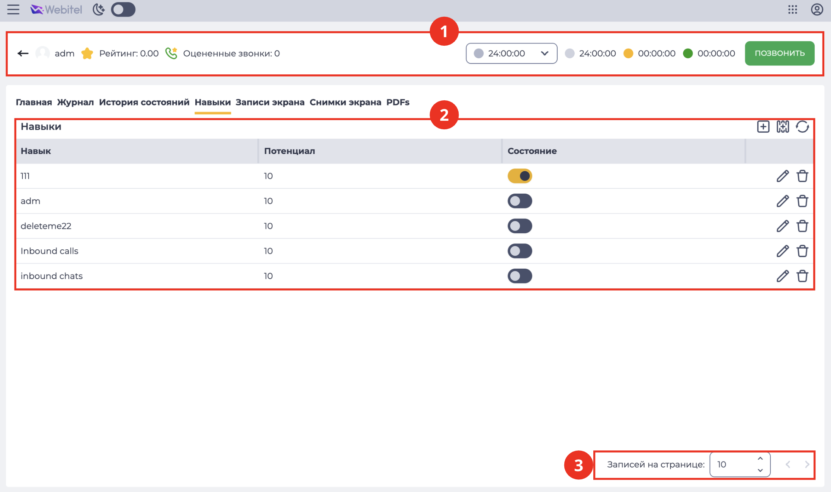Screen dimensions: 831x492
Task: Delete the inbound chats skill row
Action: coord(802,276)
